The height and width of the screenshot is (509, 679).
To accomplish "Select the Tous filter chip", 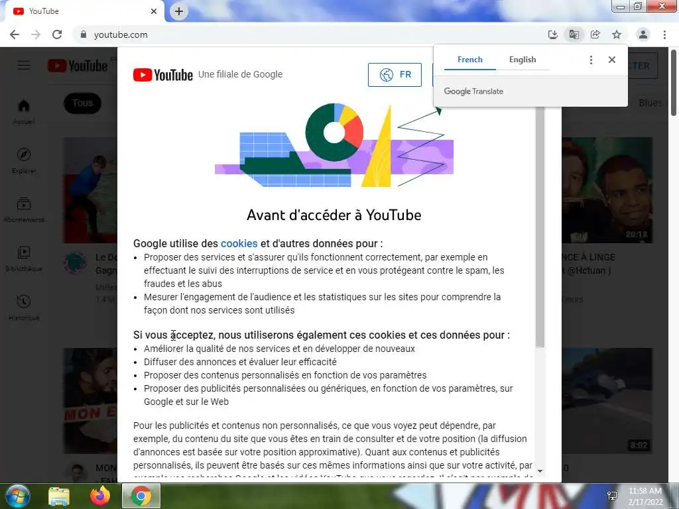I will pos(82,103).
